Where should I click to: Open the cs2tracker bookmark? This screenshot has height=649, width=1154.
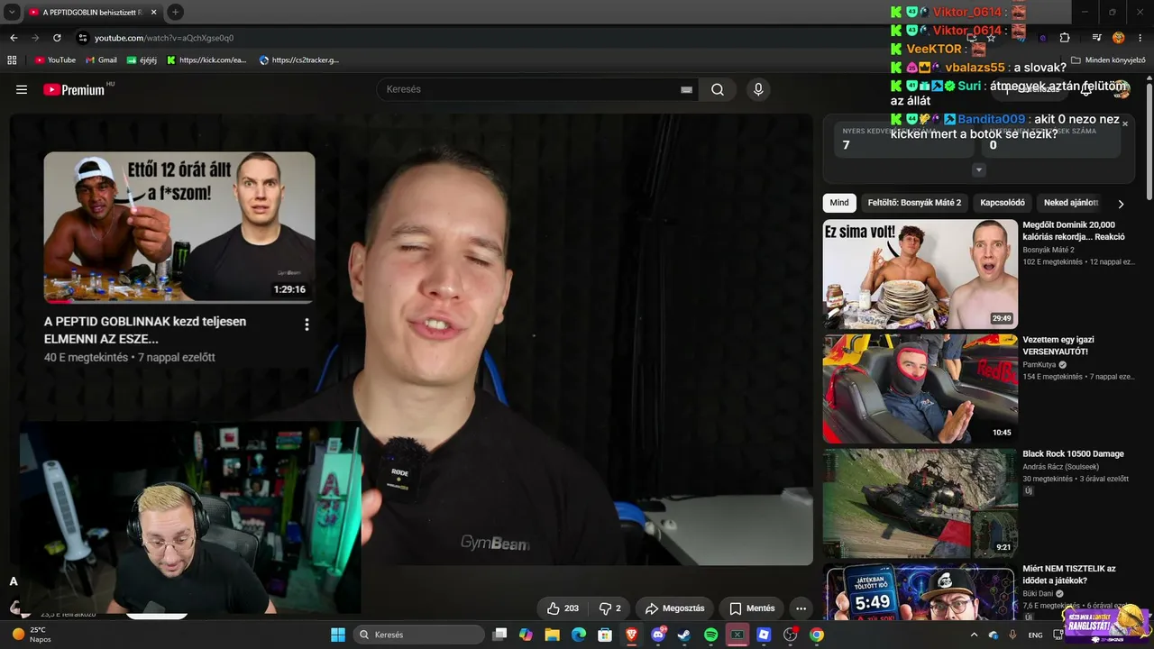click(299, 60)
